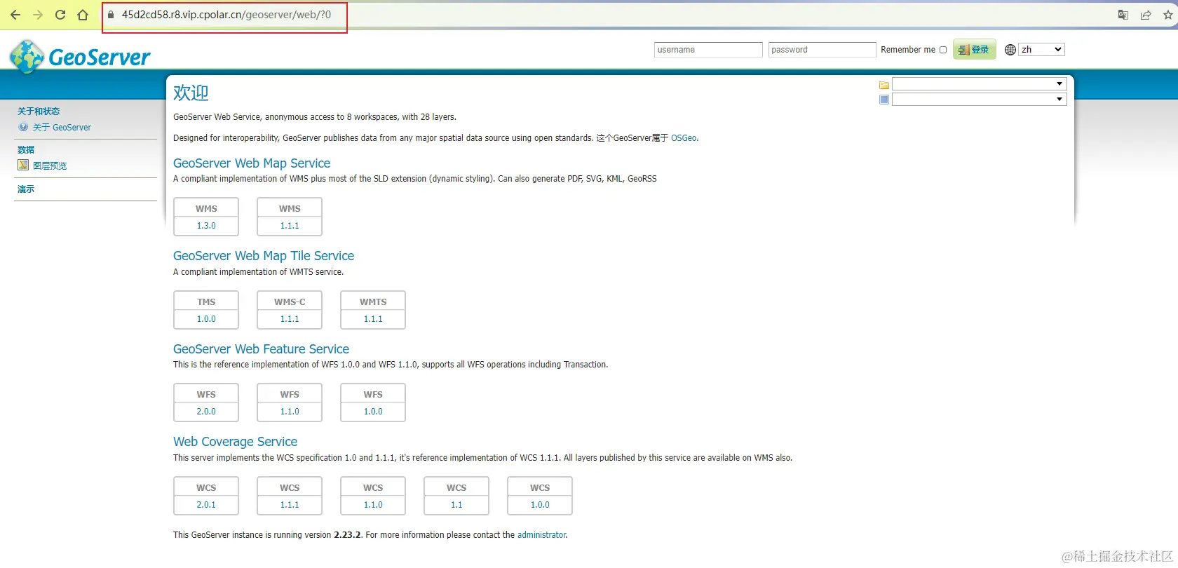Open the administrator contact link
This screenshot has height=568, width=1178.
coord(541,535)
